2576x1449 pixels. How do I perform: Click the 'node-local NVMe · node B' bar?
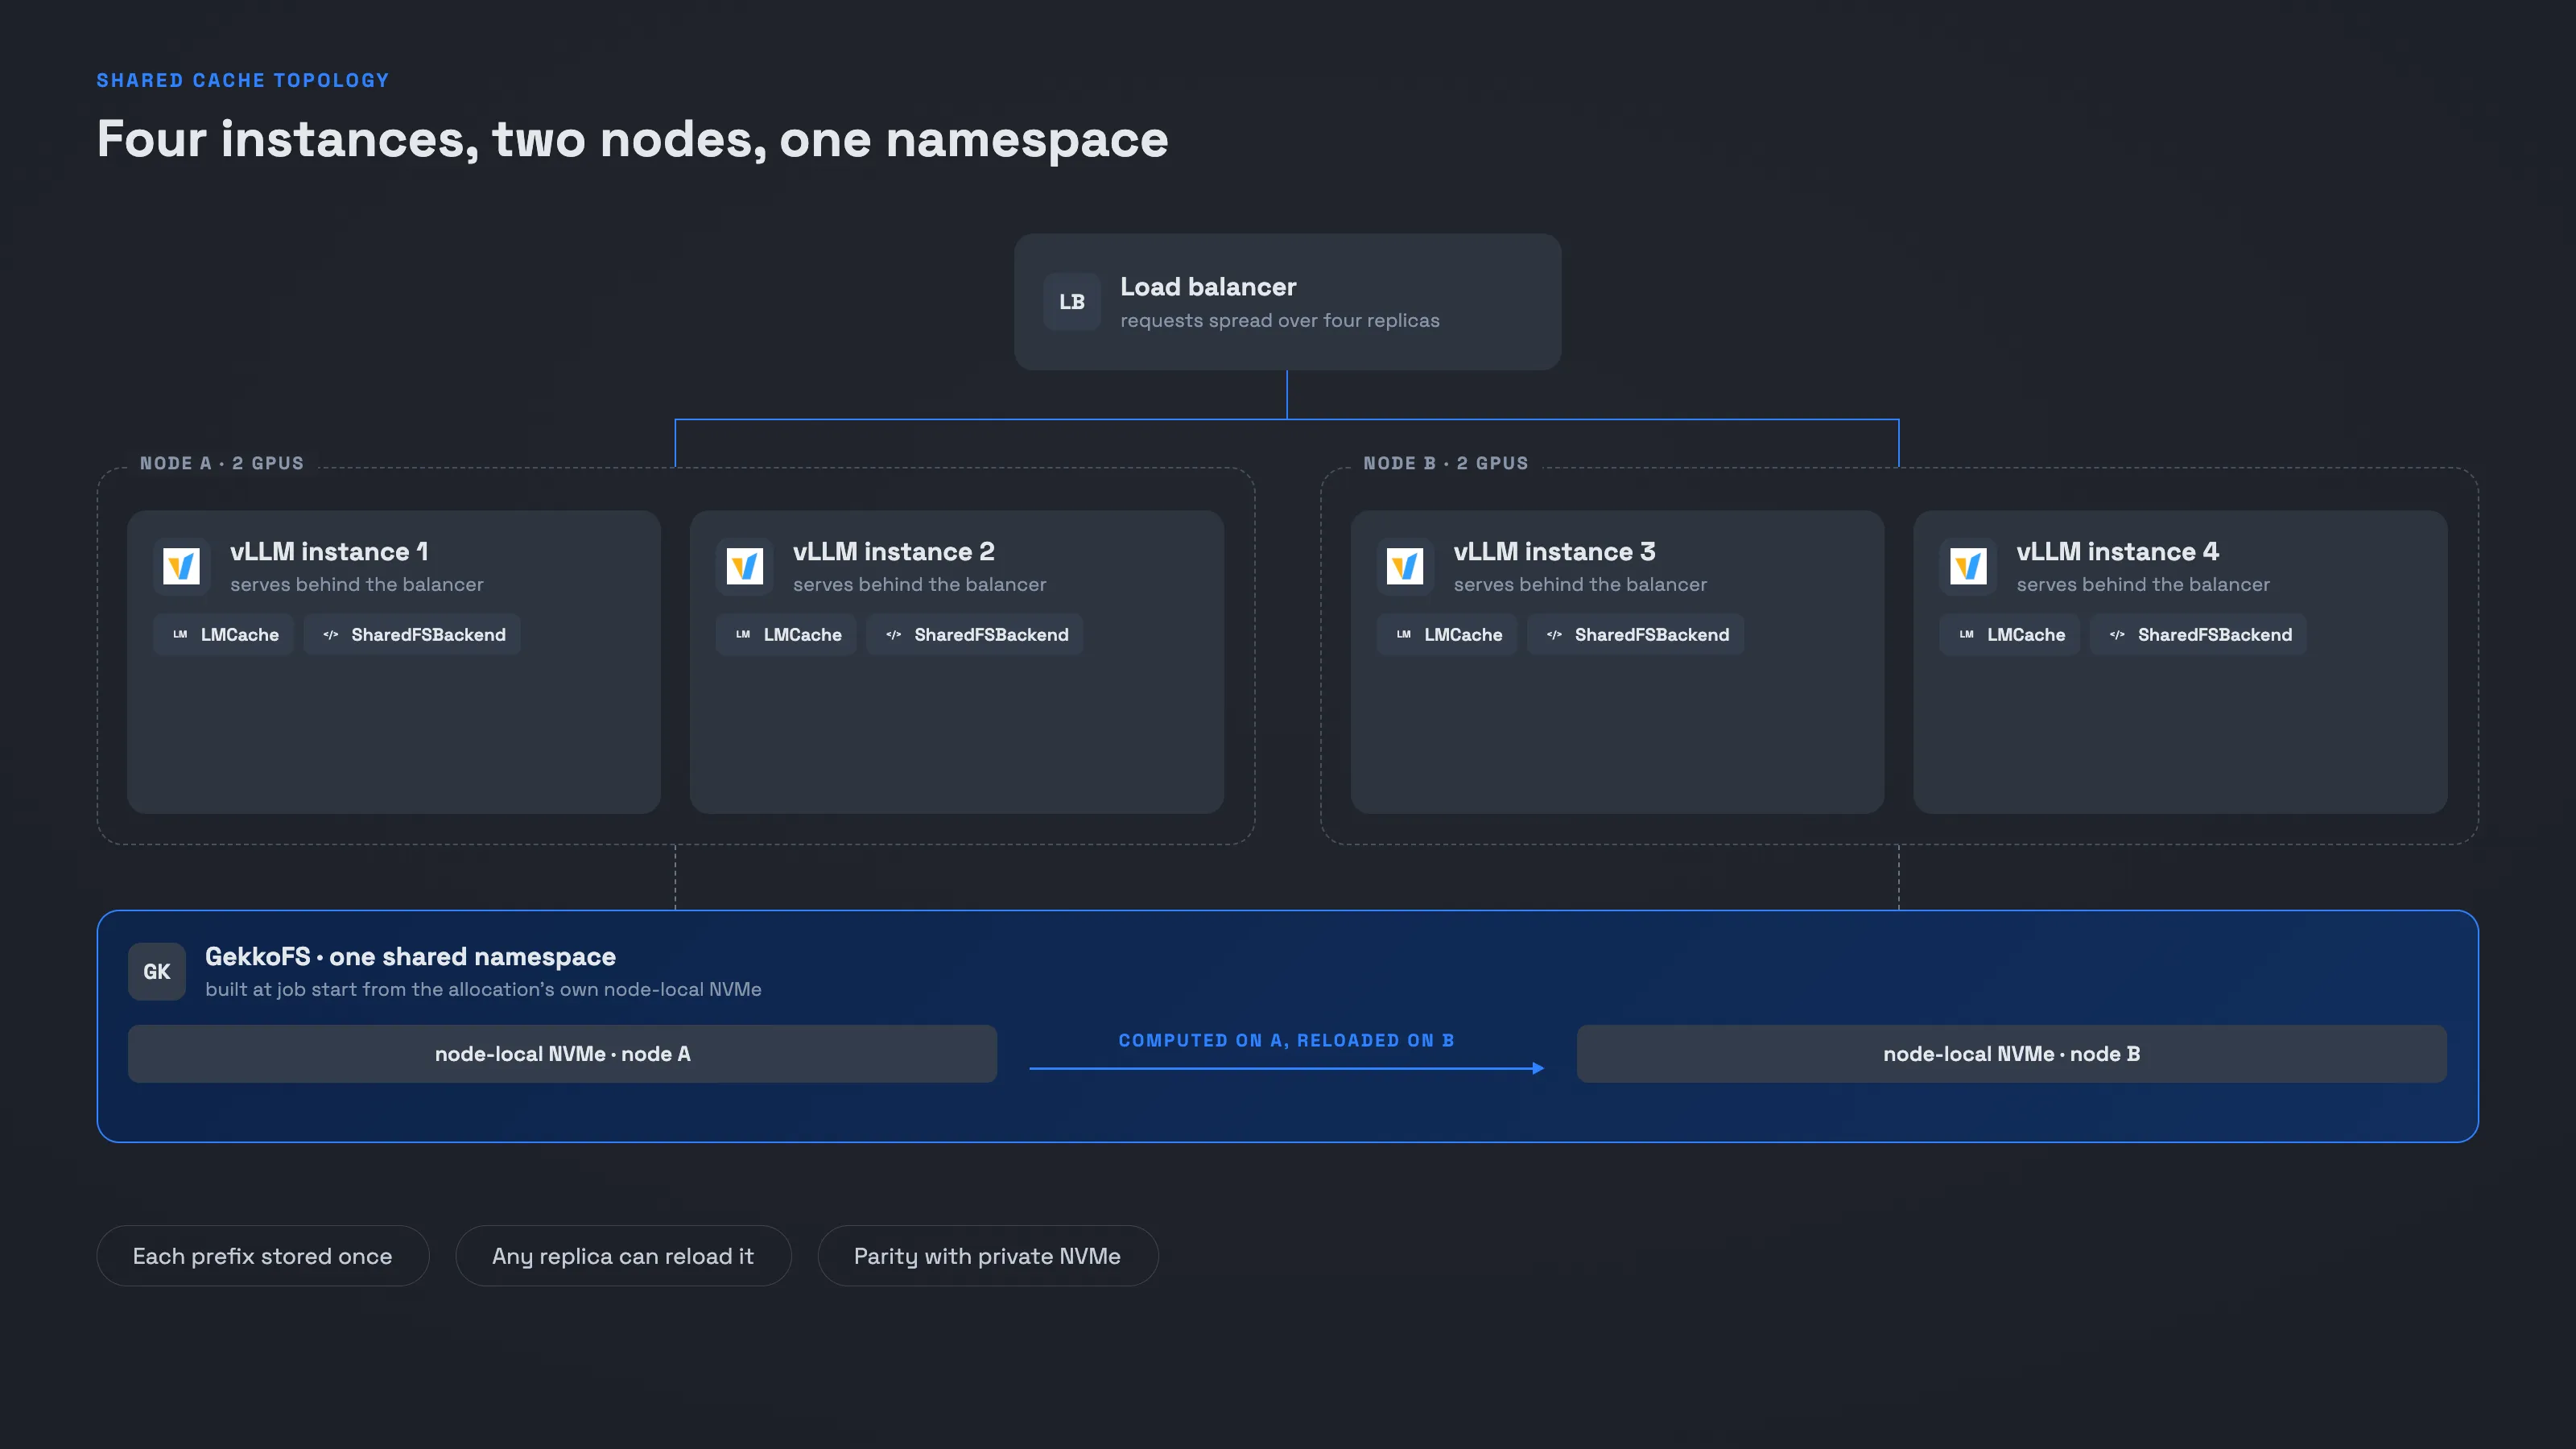(2012, 1054)
